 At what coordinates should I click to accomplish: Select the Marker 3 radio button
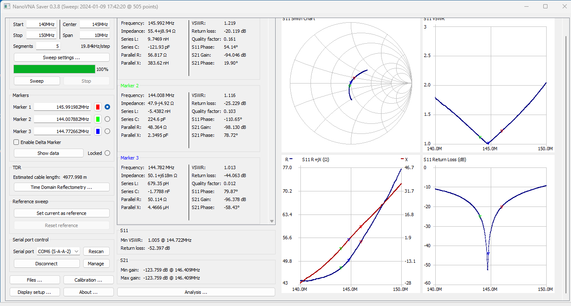coord(107,131)
